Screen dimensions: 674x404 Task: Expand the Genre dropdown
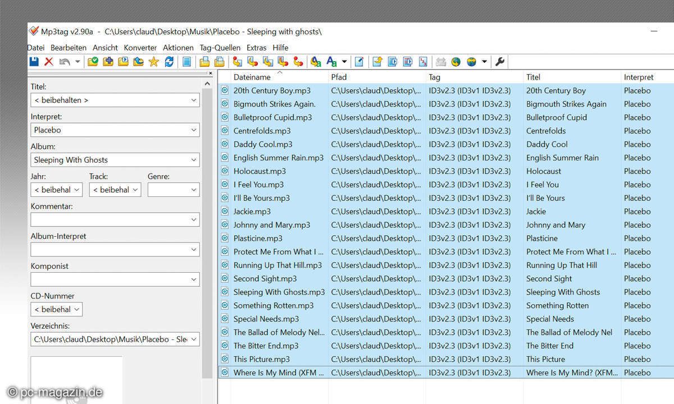click(x=193, y=190)
